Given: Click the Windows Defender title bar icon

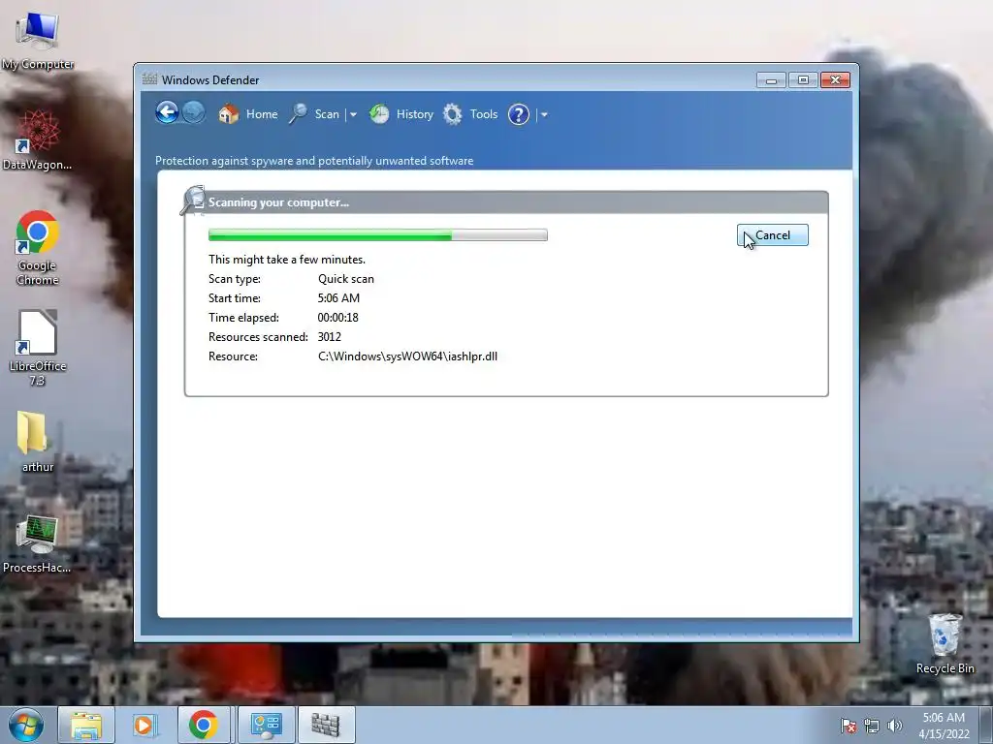Looking at the screenshot, I should click(149, 79).
